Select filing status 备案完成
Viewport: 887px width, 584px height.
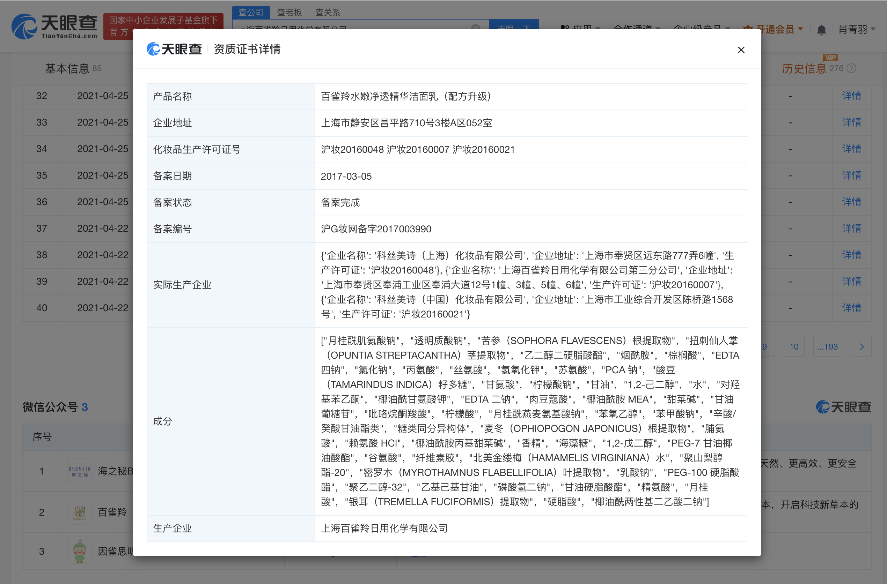[340, 202]
